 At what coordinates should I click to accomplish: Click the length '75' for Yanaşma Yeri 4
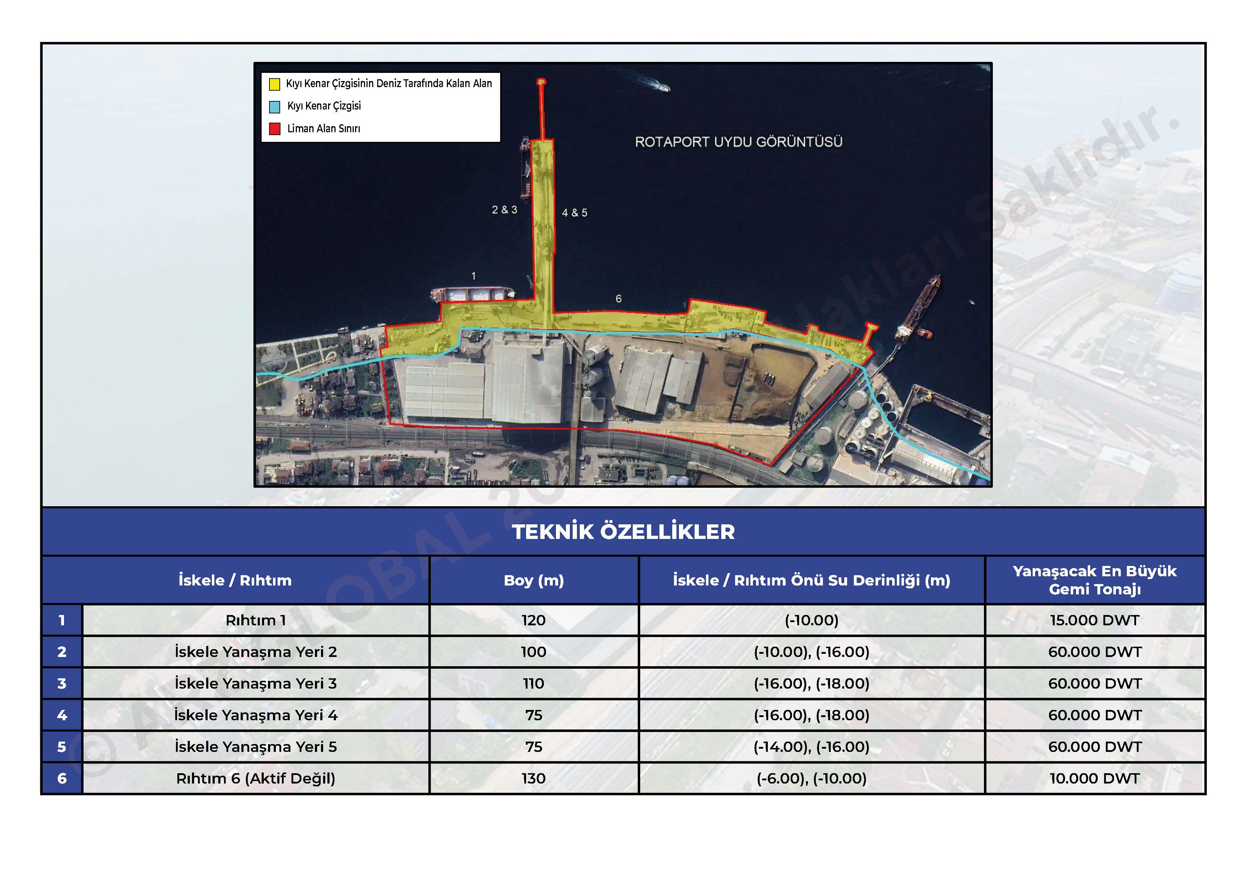(534, 715)
